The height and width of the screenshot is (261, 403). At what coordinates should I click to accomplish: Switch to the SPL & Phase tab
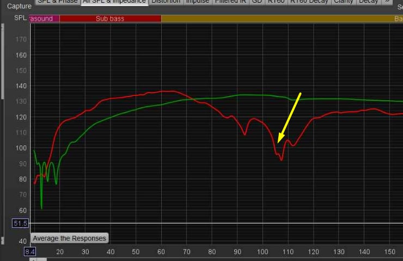[58, 2]
